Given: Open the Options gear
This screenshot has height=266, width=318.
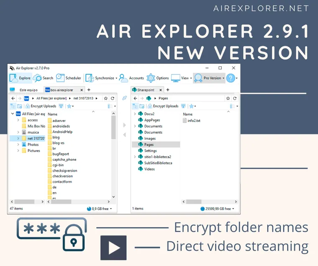Looking at the screenshot, I should click(x=158, y=78).
